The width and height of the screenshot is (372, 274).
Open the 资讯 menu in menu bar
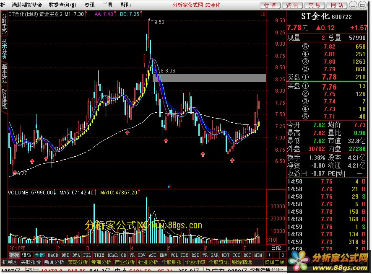(x=89, y=5)
